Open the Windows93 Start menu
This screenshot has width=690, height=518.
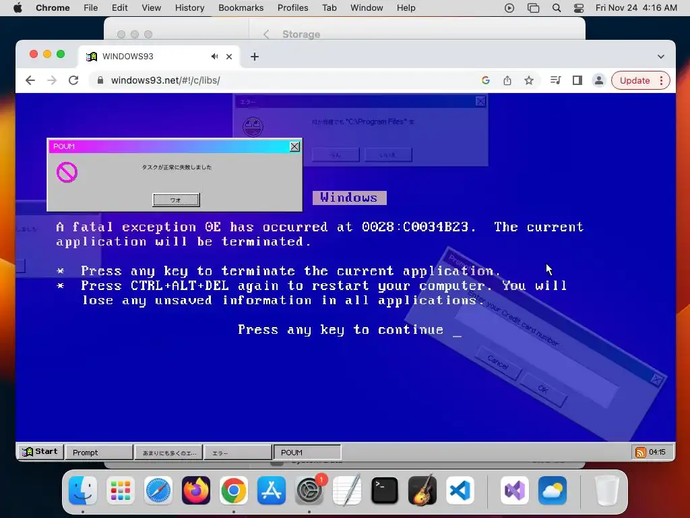pos(40,451)
